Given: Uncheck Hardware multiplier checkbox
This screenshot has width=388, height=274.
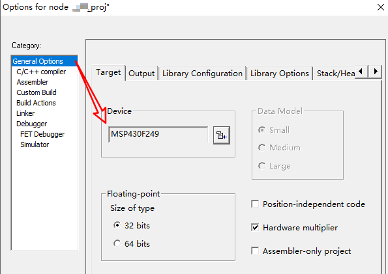Looking at the screenshot, I should (295, 228).
